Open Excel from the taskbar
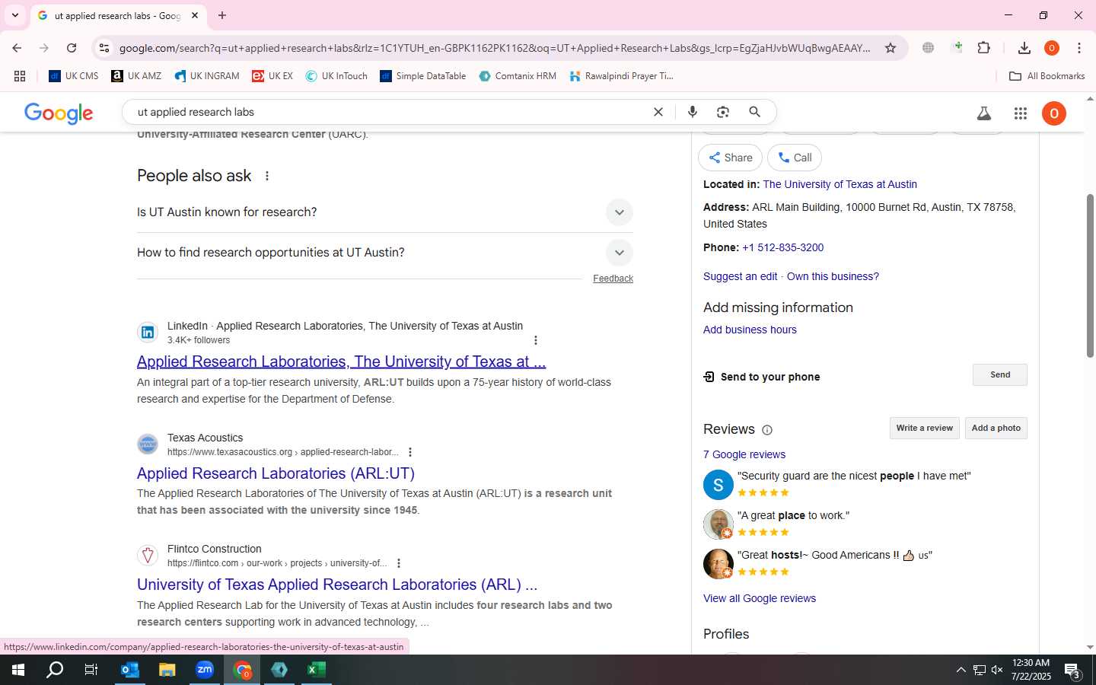 click(x=317, y=670)
